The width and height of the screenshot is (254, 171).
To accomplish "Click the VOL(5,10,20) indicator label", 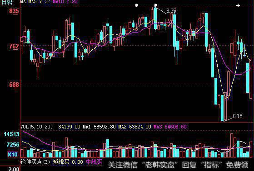I will coord(37,127).
